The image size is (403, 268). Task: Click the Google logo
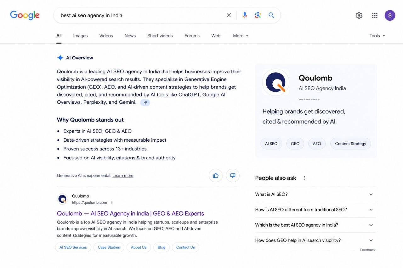(25, 15)
